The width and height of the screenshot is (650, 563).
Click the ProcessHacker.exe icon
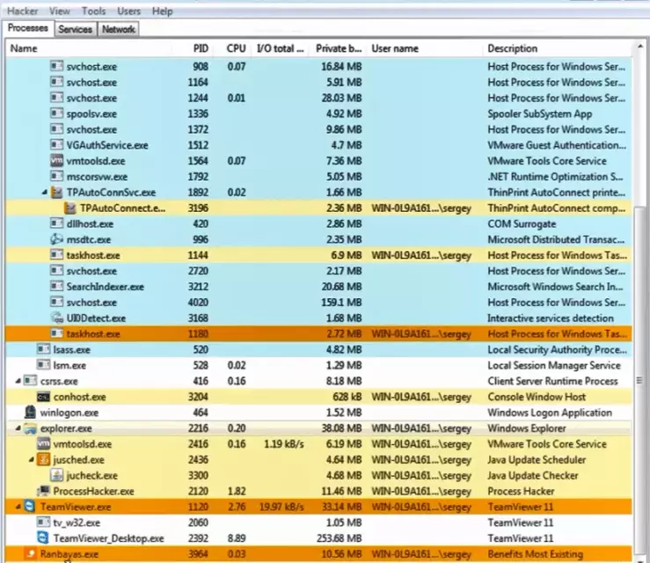point(43,491)
